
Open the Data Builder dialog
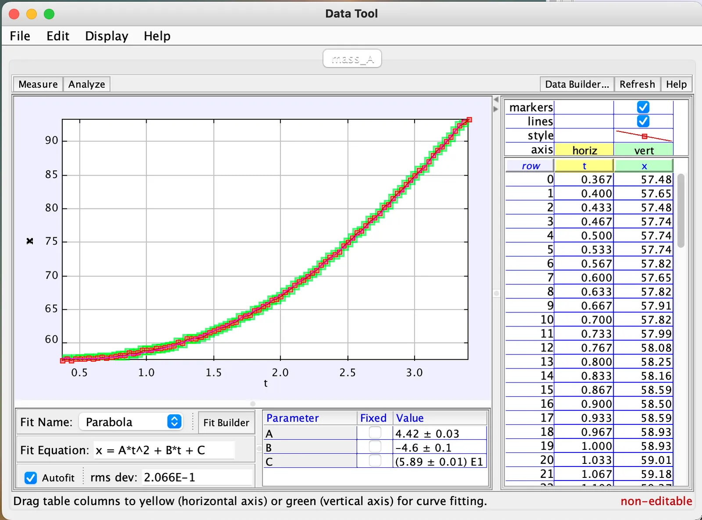(x=577, y=84)
